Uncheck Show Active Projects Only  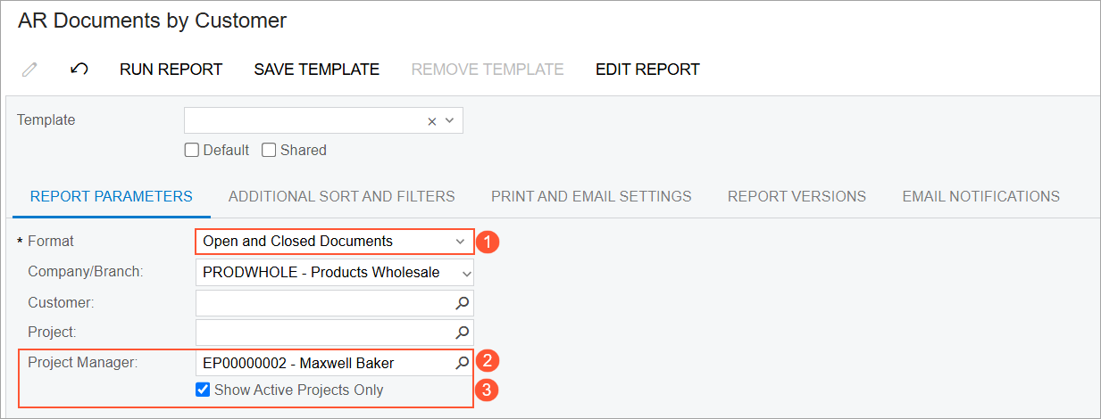coord(203,390)
